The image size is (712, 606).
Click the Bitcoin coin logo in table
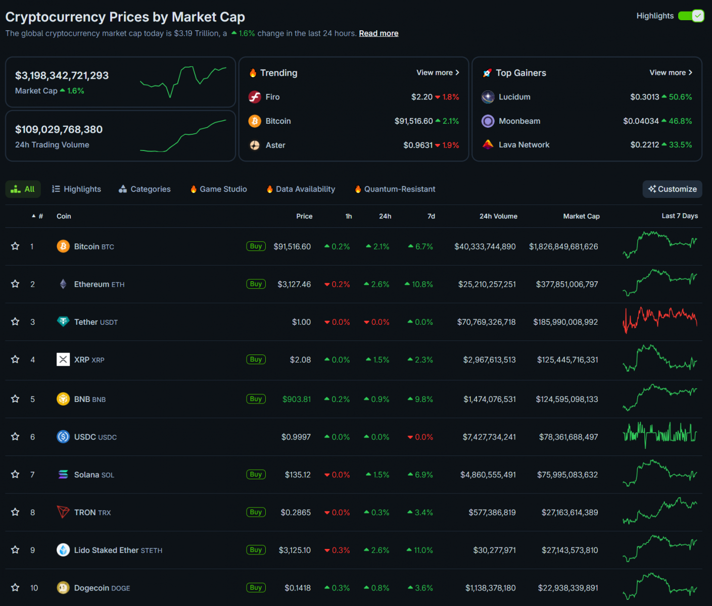pyautogui.click(x=63, y=246)
